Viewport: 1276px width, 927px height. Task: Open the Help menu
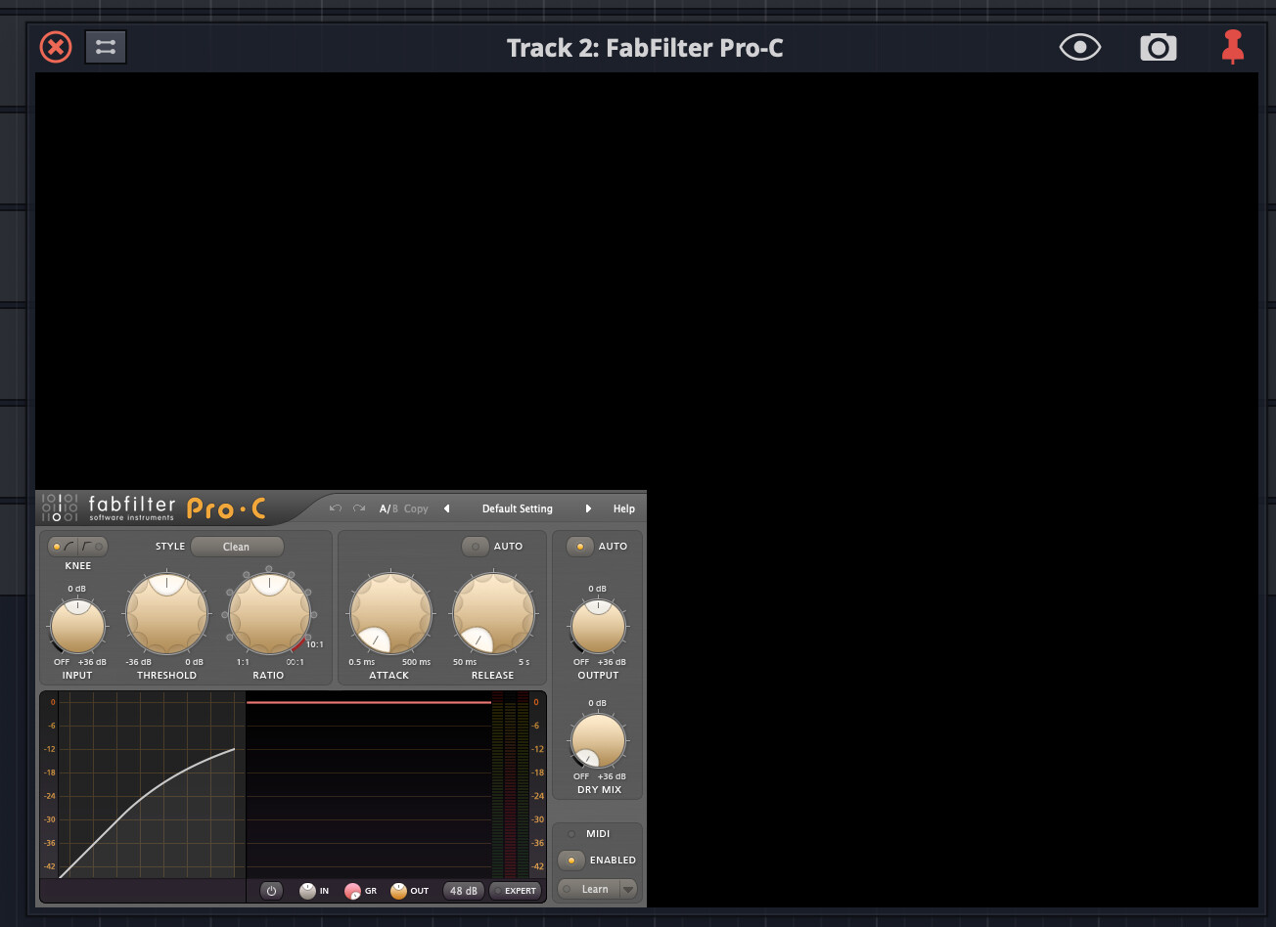(x=624, y=508)
